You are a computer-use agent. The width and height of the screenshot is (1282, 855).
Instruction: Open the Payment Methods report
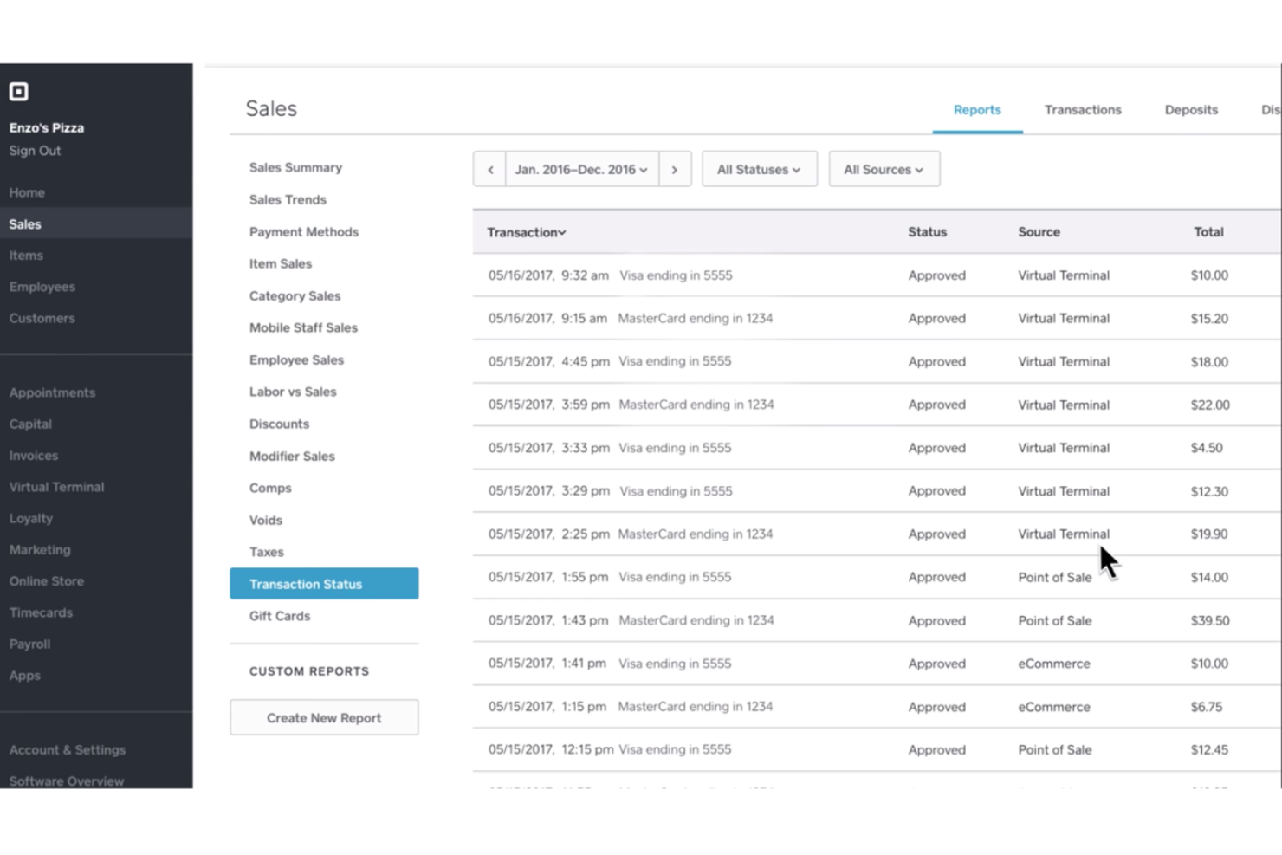[x=304, y=231]
